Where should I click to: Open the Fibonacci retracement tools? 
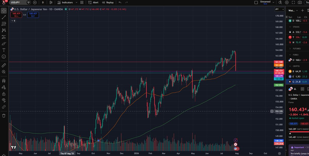(x=4, y=24)
